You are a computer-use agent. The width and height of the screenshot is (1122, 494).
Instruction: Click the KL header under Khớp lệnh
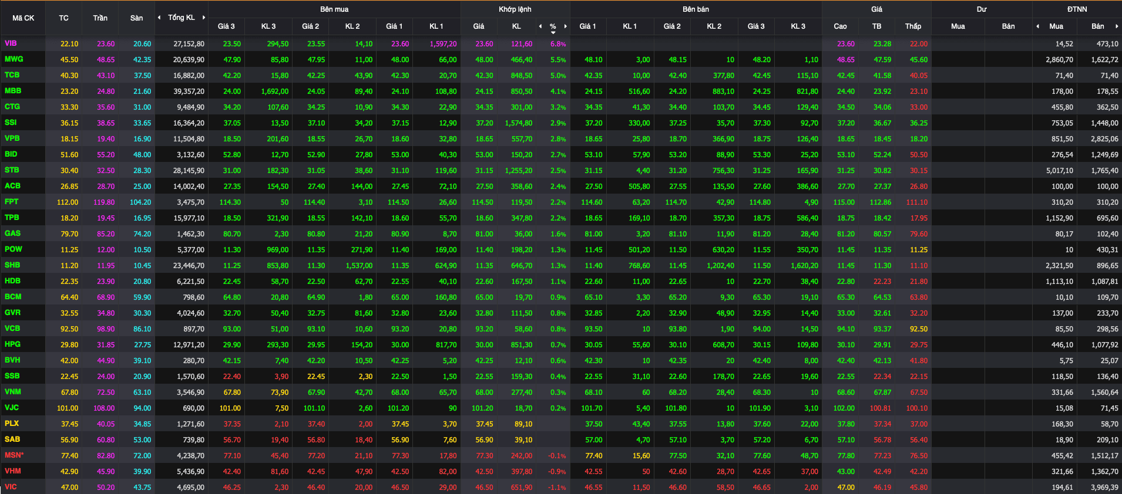point(516,26)
